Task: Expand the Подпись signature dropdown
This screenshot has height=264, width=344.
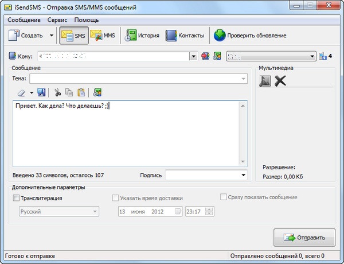Action: click(x=243, y=175)
